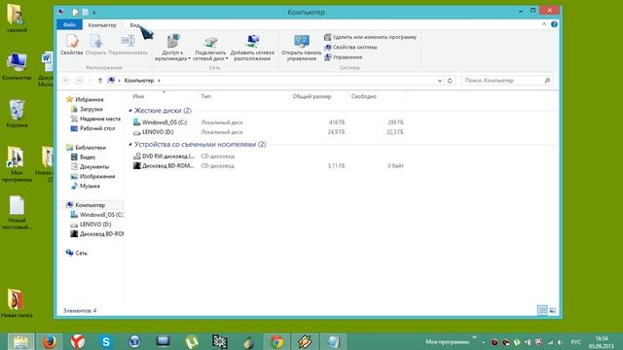623x350 pixels.
Task: Click Chrome icon in the taskbar
Action: click(x=276, y=341)
